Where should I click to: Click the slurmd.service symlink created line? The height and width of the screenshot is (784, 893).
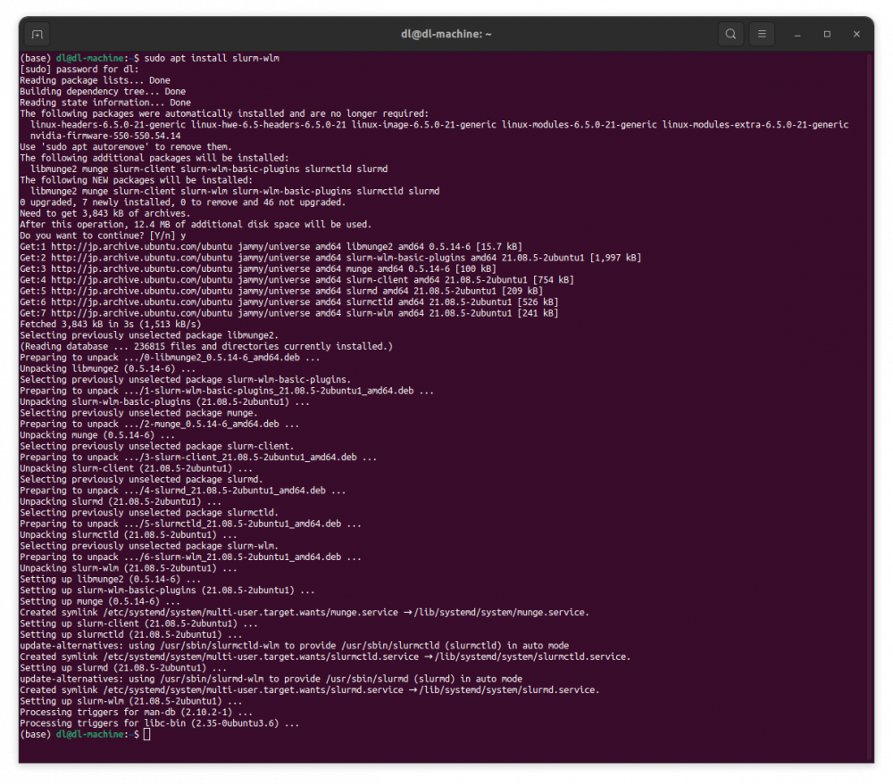(310, 690)
